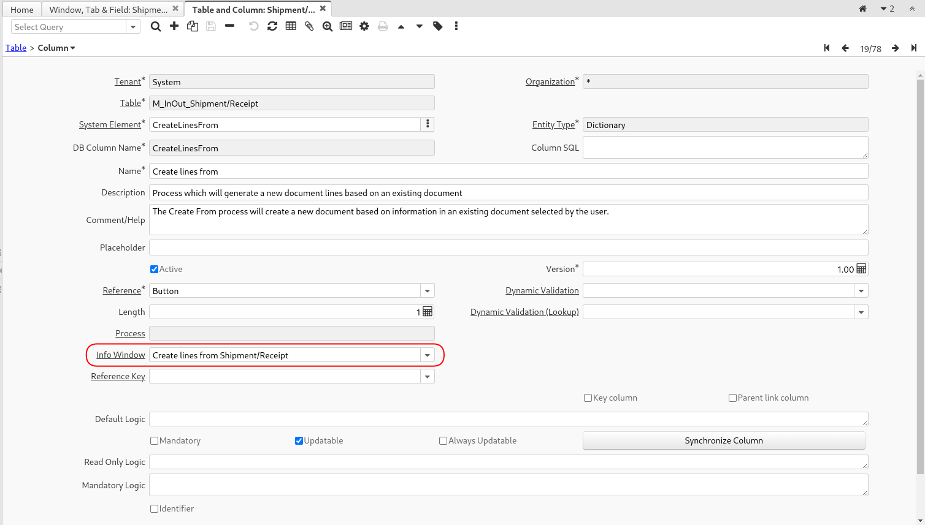The height and width of the screenshot is (525, 925).
Task: Refresh the record using toolbar icon
Action: coord(272,26)
